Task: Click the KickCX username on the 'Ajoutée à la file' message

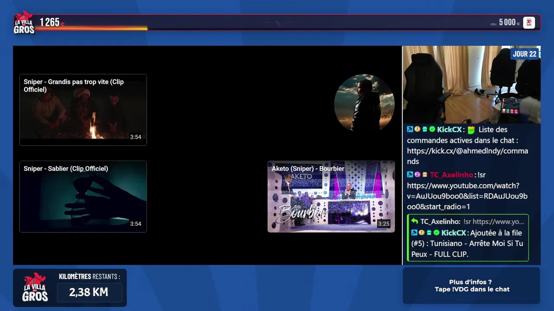Action: tap(454, 233)
